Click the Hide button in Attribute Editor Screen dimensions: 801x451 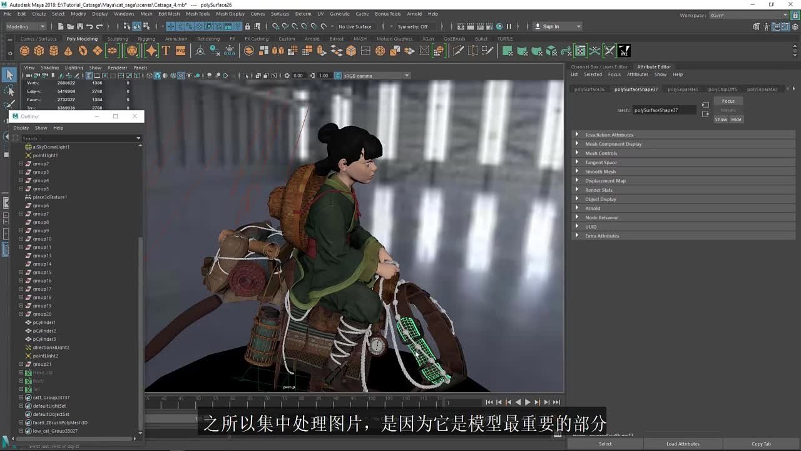[x=736, y=119]
